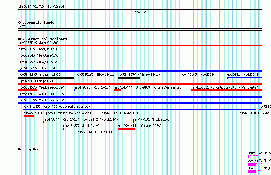This screenshot has width=271, height=175.
Task: Click the nsv6609706 (Sedlazeck2020) blue bar
Action: click(x=140, y=103)
